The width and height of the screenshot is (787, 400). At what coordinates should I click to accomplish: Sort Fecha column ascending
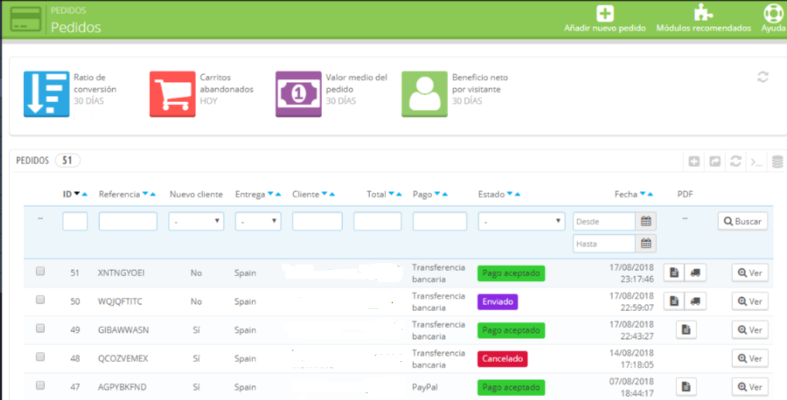pyautogui.click(x=651, y=193)
